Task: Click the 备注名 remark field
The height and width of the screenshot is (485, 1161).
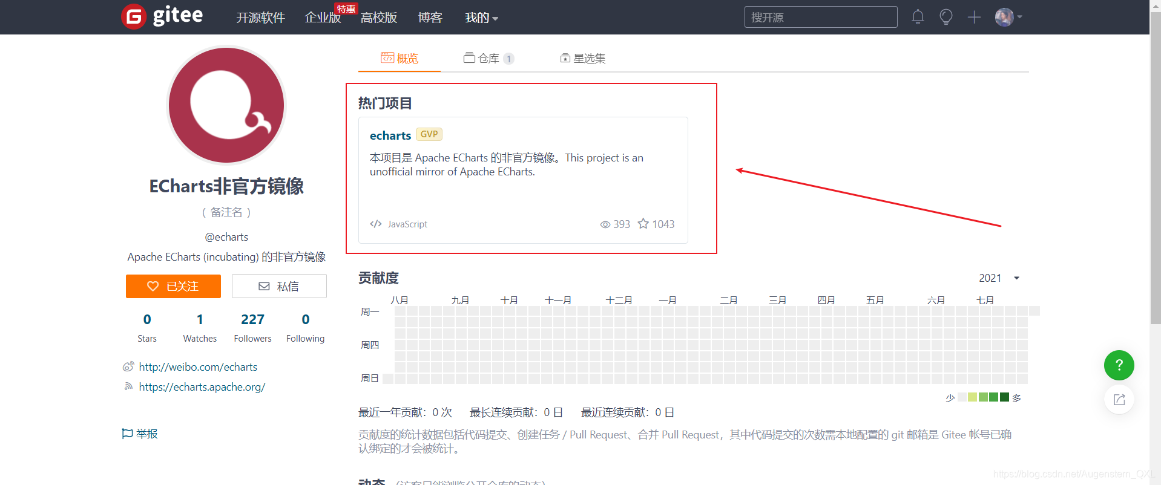Action: click(226, 212)
